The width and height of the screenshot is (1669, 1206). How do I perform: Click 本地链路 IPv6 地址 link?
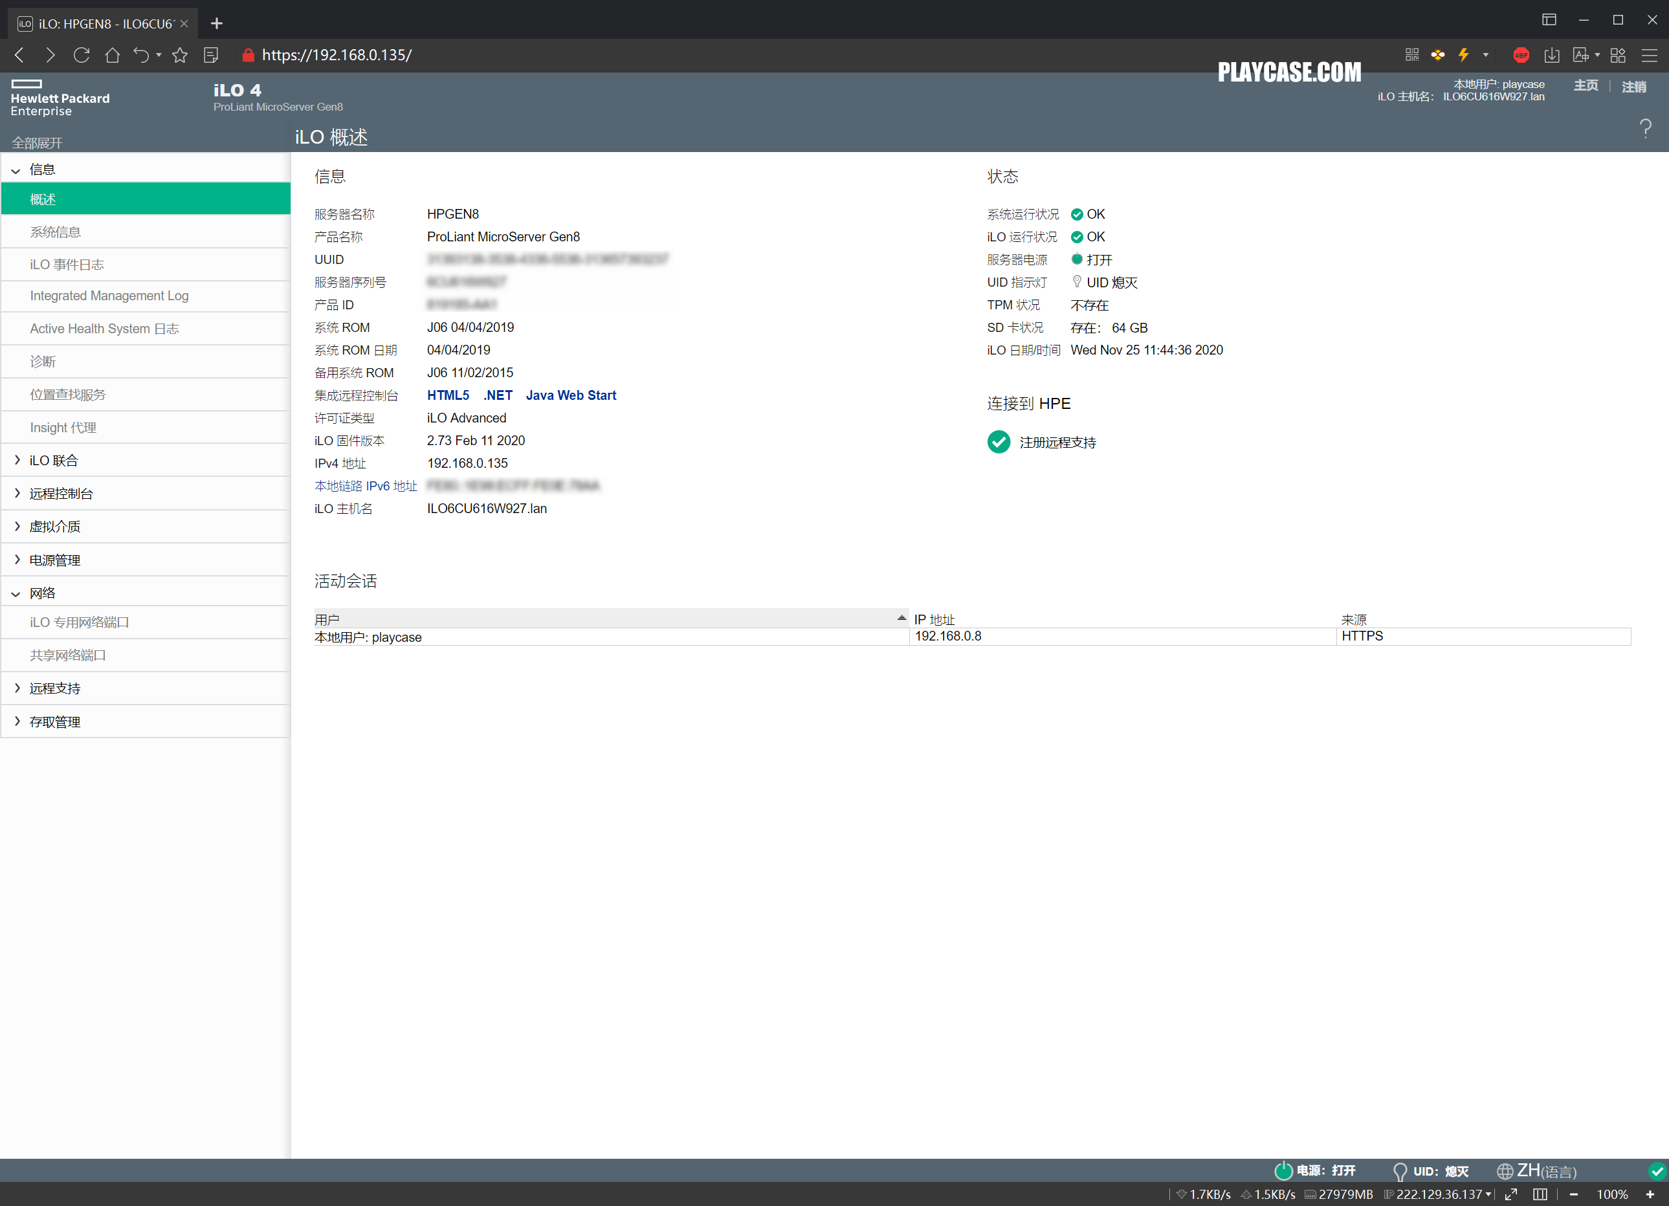366,486
